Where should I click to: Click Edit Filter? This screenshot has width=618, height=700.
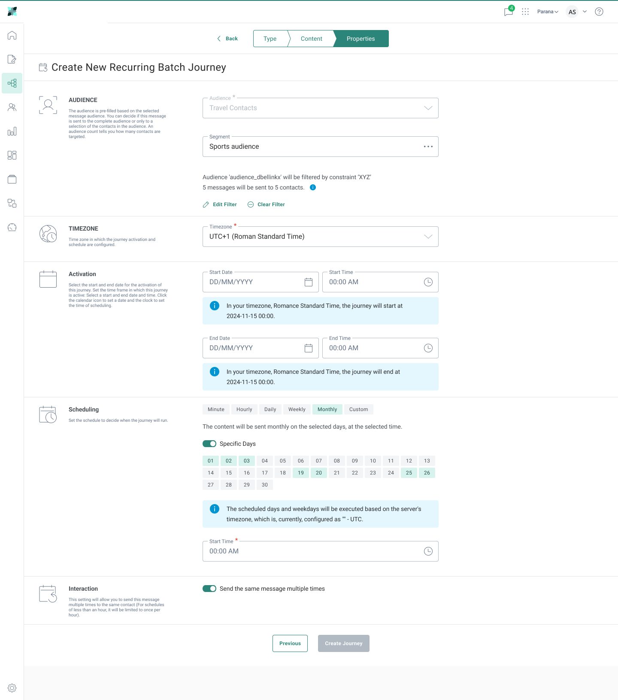220,204
